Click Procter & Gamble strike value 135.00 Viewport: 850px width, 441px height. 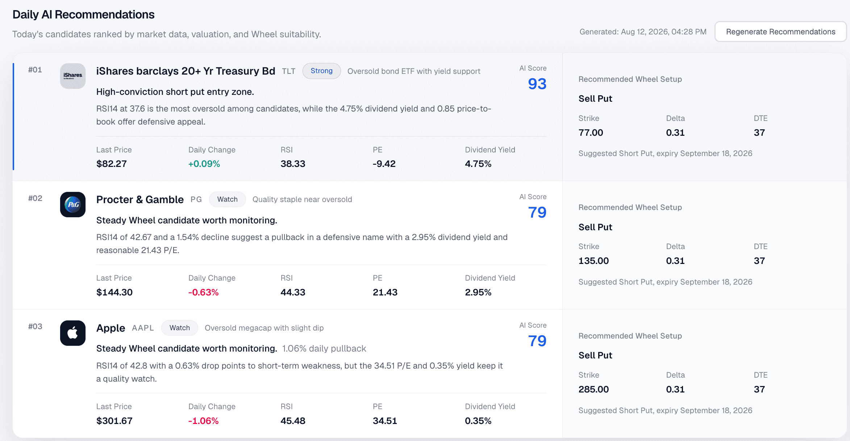[x=594, y=261]
